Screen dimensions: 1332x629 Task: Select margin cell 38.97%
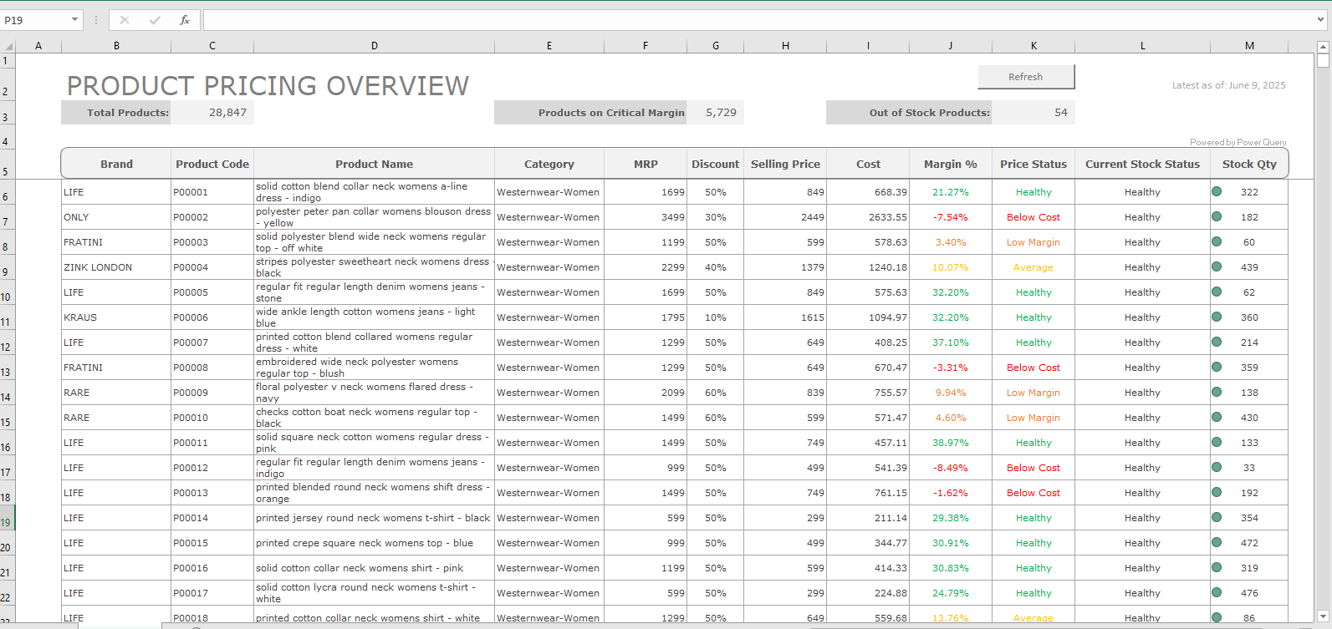(951, 443)
